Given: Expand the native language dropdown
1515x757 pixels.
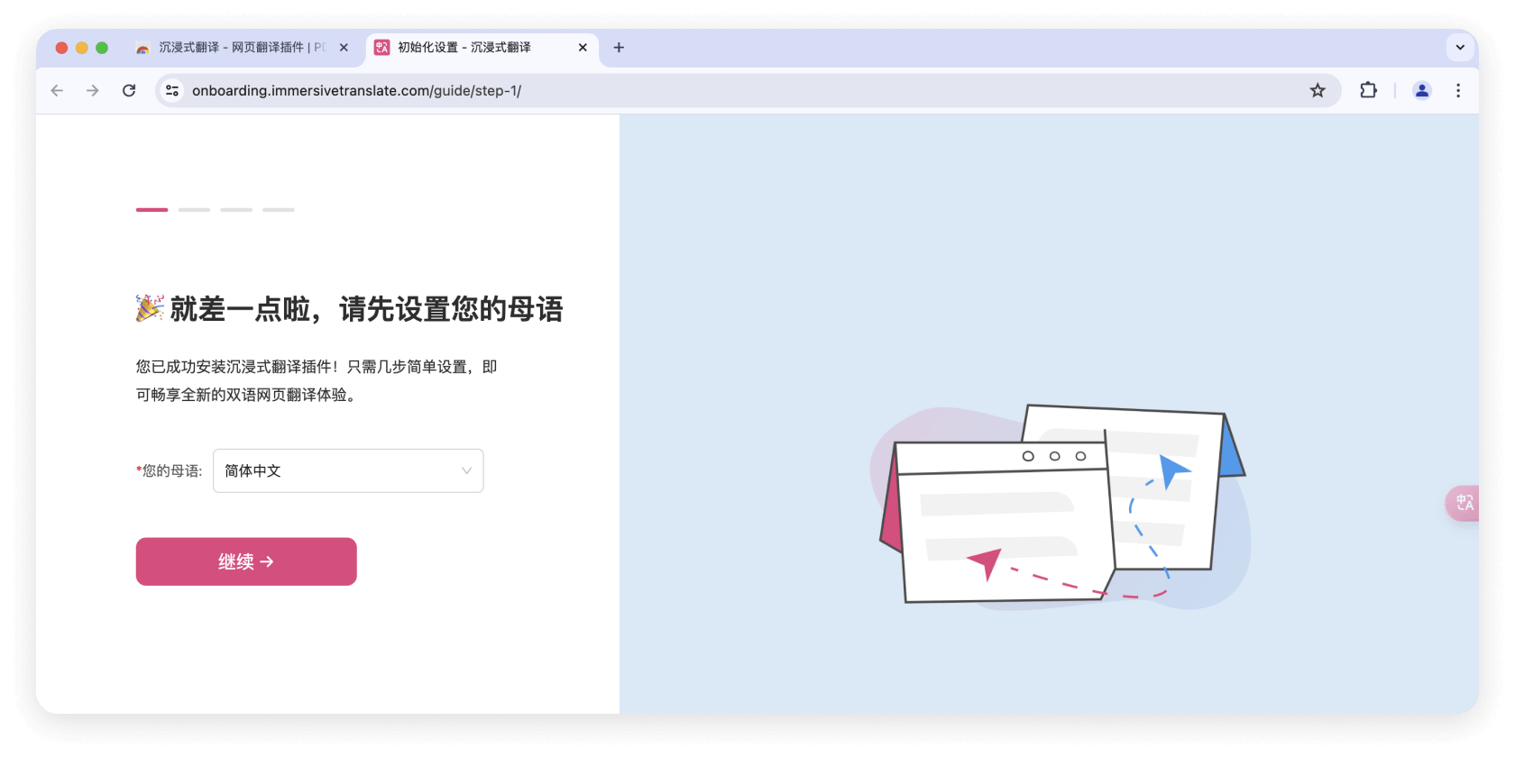Looking at the screenshot, I should point(347,470).
